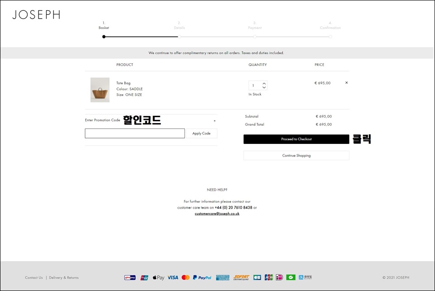The image size is (435, 291).
Task: Click the Alipay payment icon
Action: 305,277
